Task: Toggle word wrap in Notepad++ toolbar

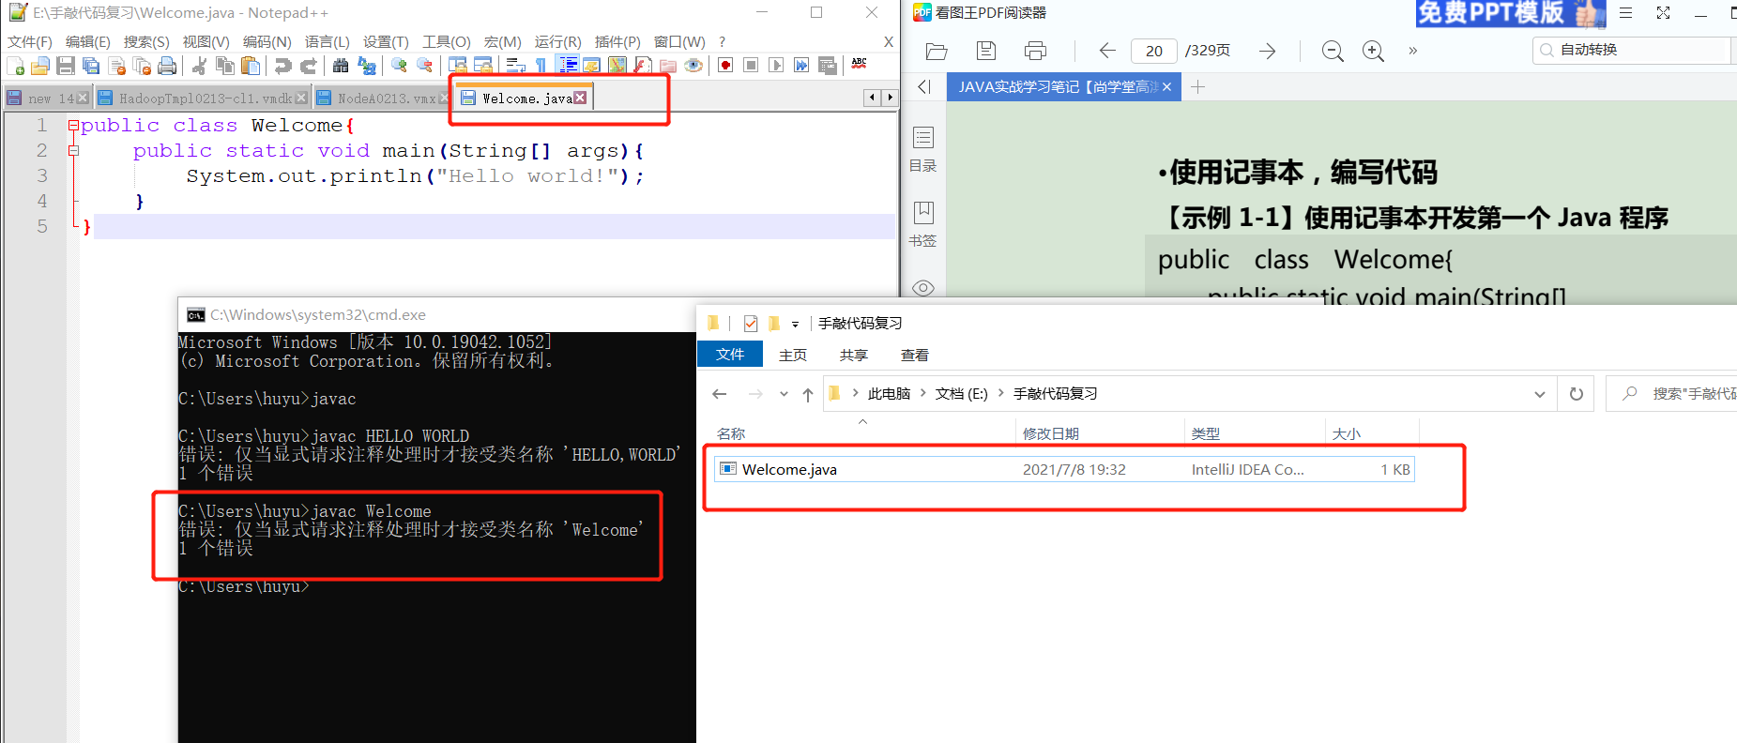Action: tap(515, 65)
